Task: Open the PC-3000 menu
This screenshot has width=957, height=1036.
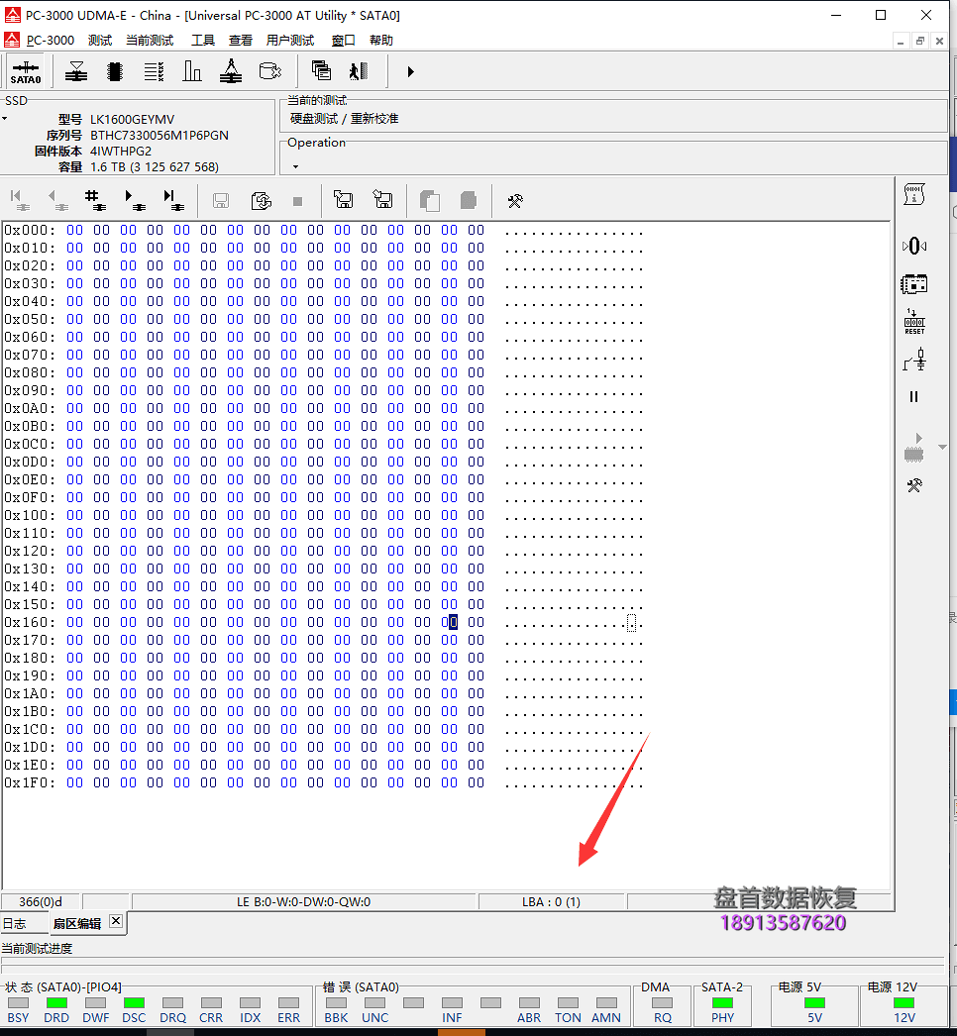Action: click(x=51, y=41)
